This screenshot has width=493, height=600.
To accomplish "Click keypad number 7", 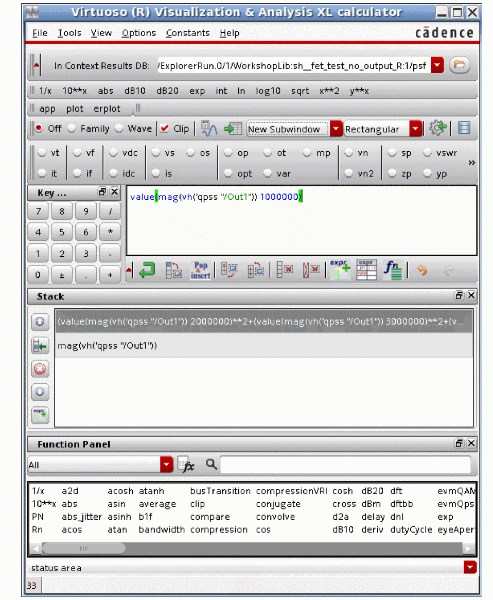I will tap(38, 211).
